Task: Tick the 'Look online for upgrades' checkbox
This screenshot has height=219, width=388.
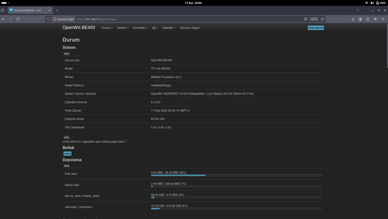Action: tap(126, 141)
